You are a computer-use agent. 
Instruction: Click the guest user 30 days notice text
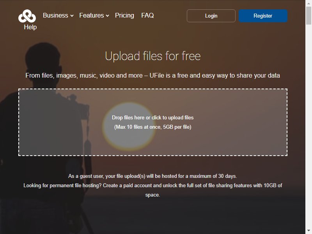[x=152, y=176]
